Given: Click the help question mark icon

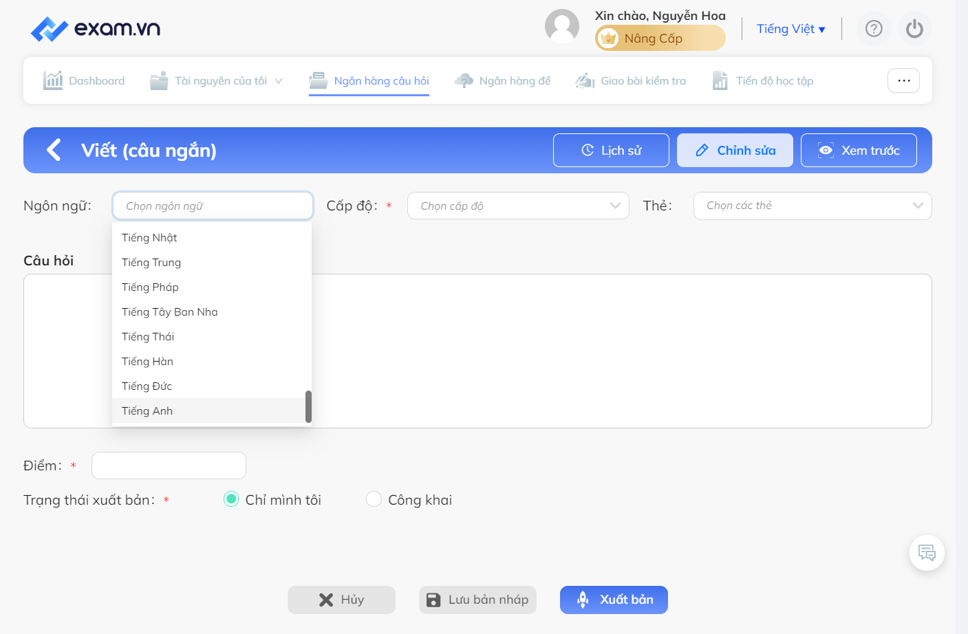Looking at the screenshot, I should (874, 29).
